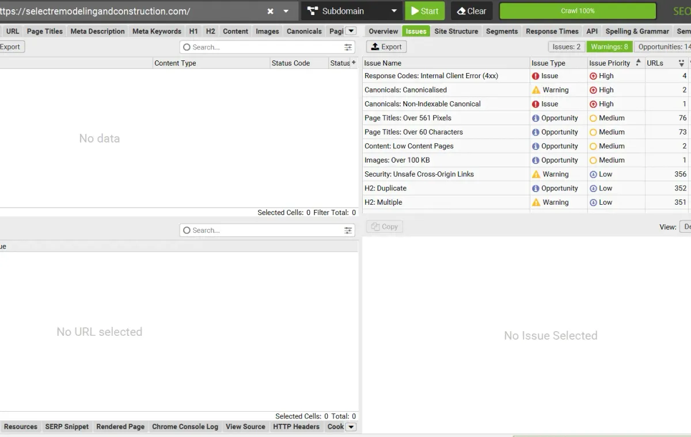Viewport: 691px width, 437px height.
Task: Click the magnifier icon in the top search box
Action: click(x=187, y=47)
